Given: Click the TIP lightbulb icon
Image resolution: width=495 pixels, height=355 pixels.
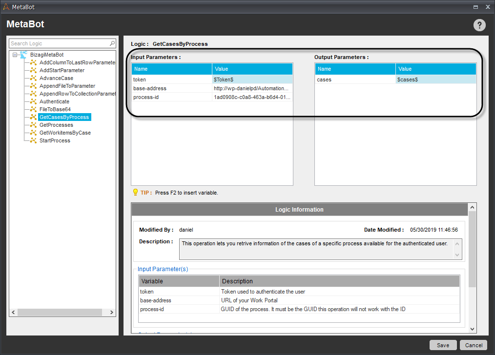Looking at the screenshot, I should [x=135, y=192].
